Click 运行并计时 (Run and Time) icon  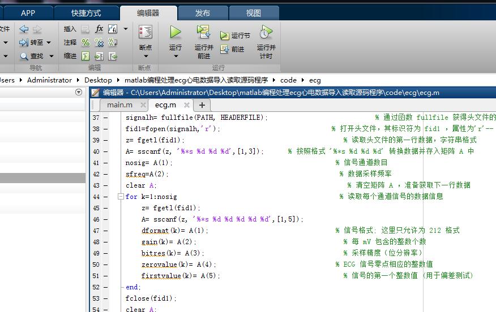(x=266, y=32)
